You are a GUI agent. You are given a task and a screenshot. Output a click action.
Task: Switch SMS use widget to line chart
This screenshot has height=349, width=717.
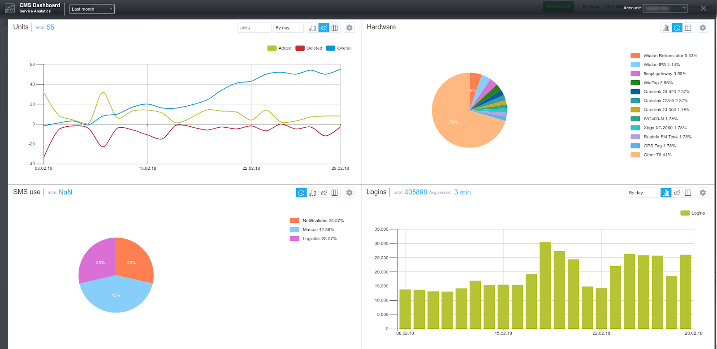pos(324,193)
